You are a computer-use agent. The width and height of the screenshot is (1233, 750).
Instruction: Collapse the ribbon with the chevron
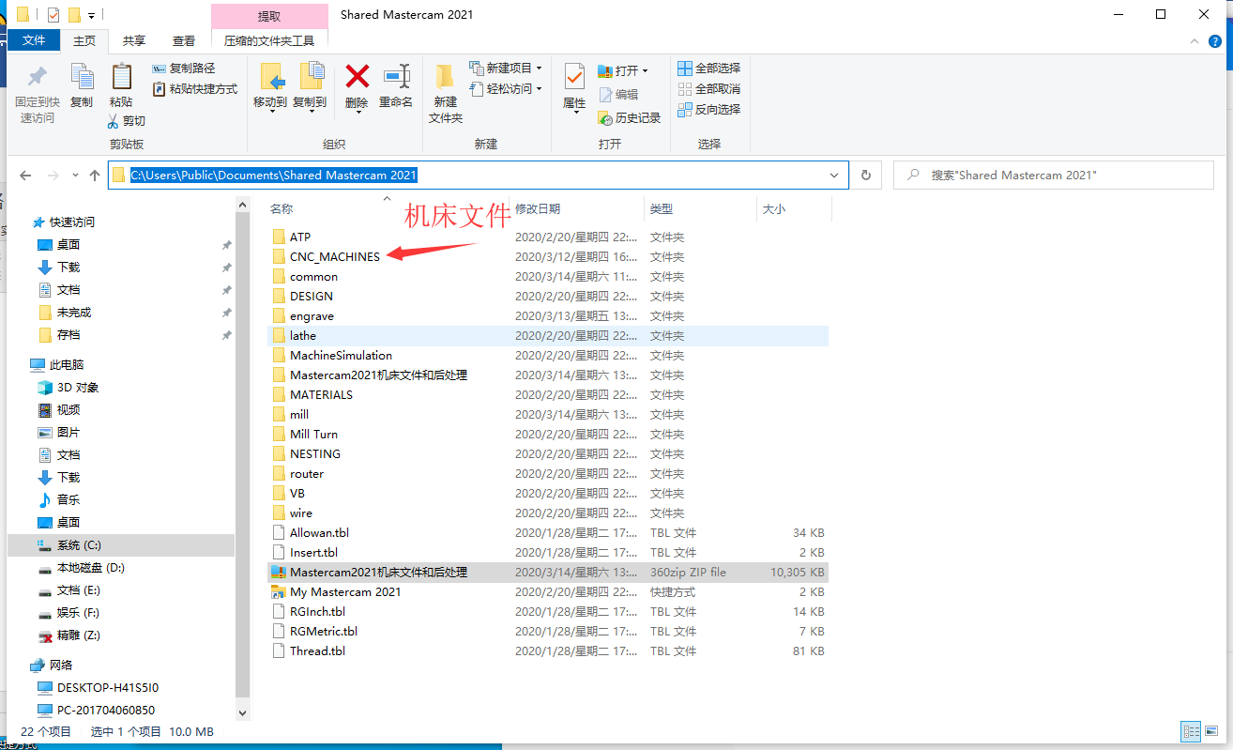pyautogui.click(x=1194, y=40)
